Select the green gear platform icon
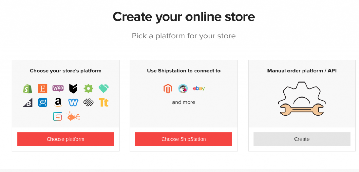This screenshot has height=172, width=359. (x=88, y=88)
